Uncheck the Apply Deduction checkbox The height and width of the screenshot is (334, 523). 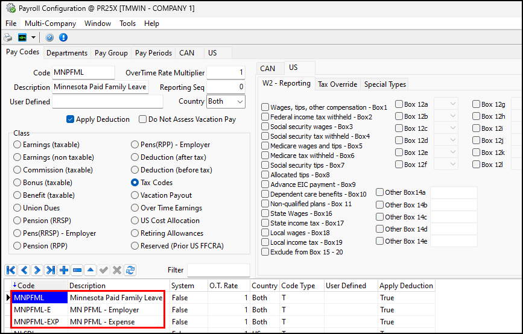(71, 119)
